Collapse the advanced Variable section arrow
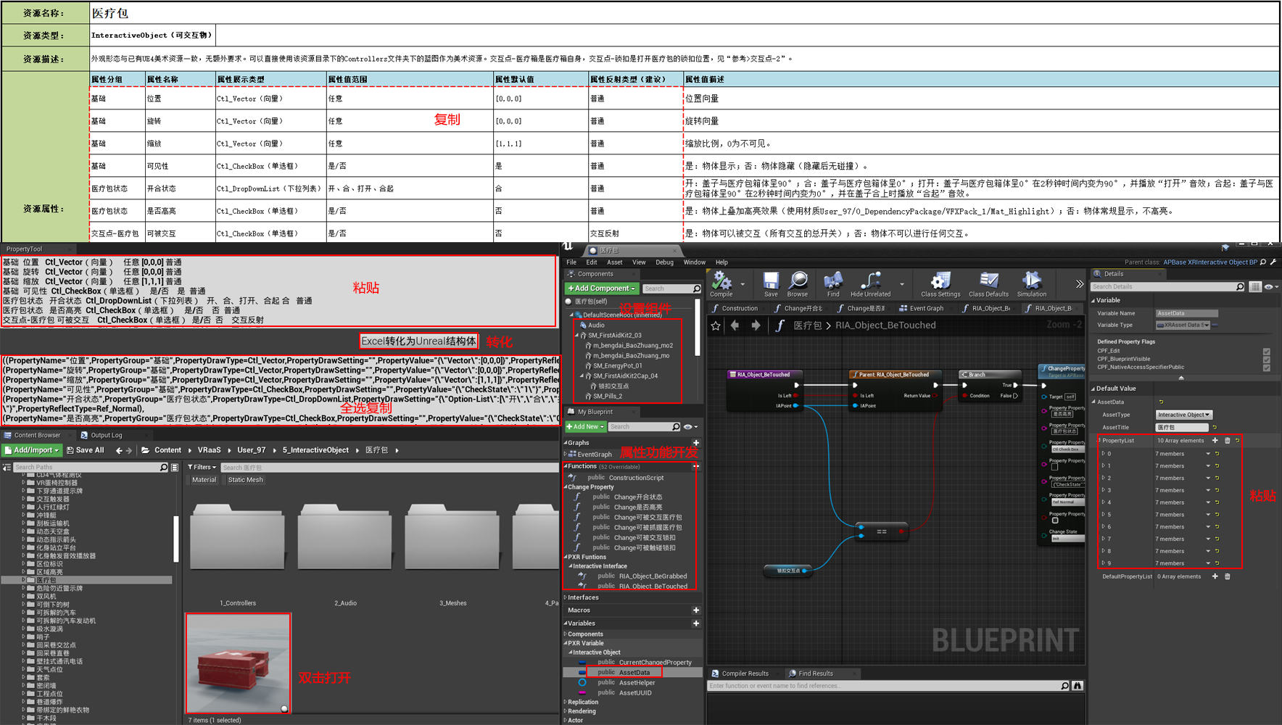This screenshot has height=725, width=1282. (1181, 378)
